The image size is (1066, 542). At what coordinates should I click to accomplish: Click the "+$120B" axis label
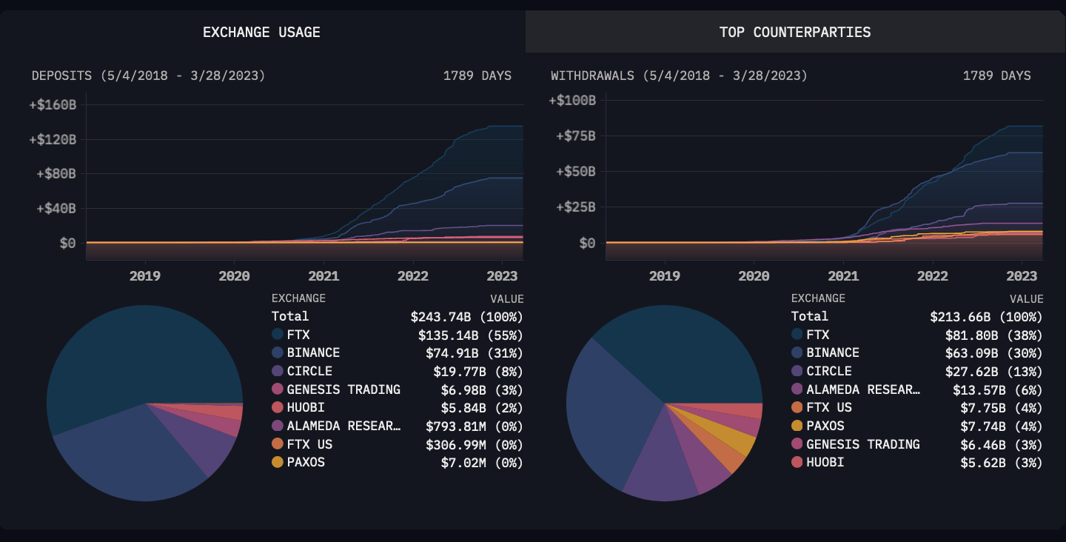pyautogui.click(x=53, y=139)
